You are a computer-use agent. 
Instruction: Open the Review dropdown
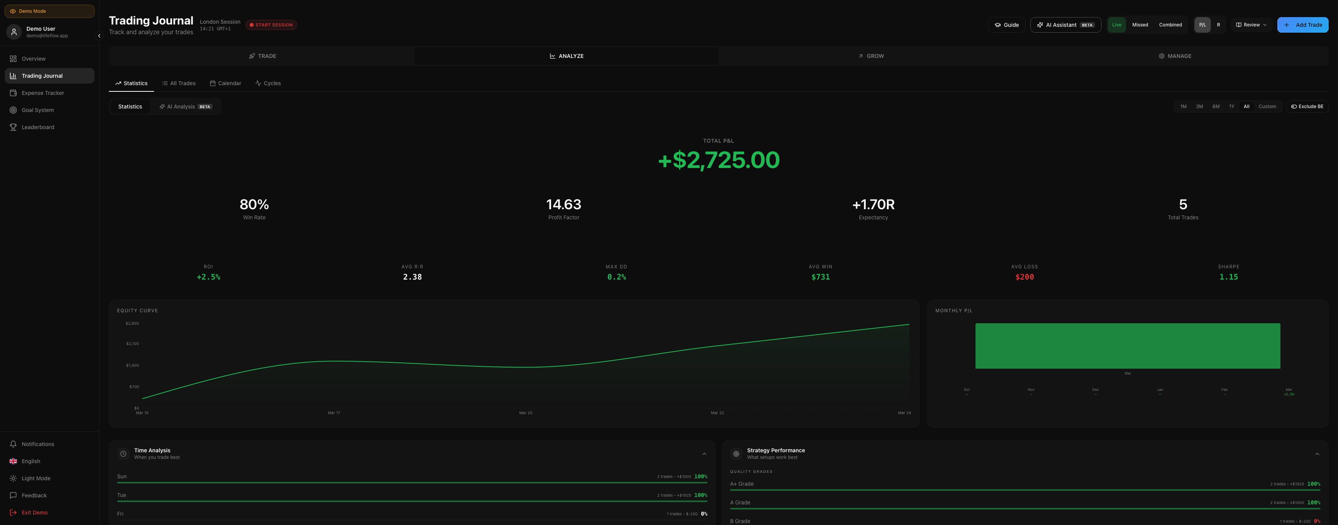[1251, 25]
